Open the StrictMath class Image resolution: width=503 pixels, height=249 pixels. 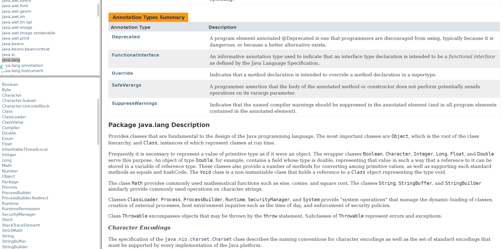(x=12, y=231)
